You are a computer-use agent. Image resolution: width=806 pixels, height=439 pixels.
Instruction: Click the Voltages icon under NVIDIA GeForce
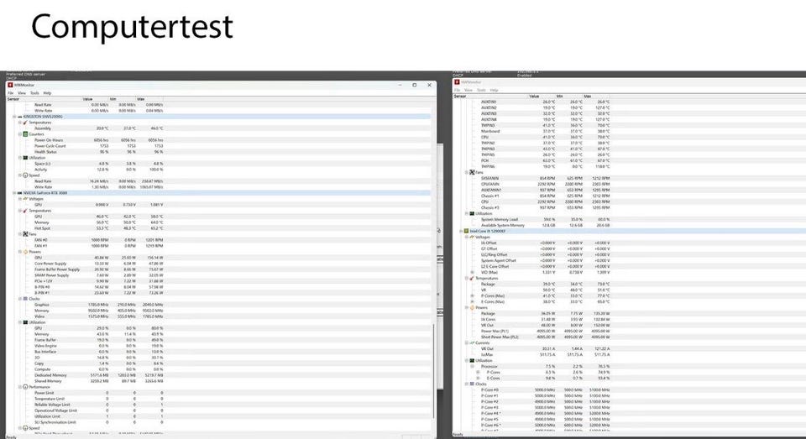(25, 199)
